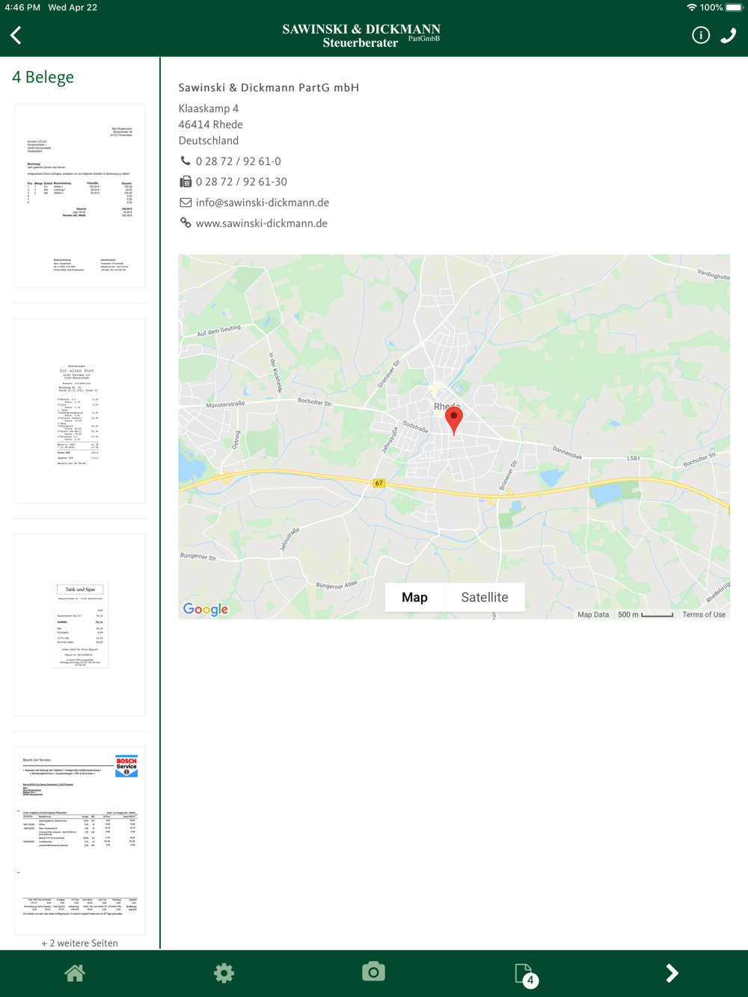Open settings gear in bottom bar
This screenshot has height=997, width=748.
(x=224, y=972)
